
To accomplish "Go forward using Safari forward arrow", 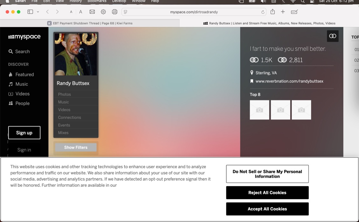I will pos(57,12).
